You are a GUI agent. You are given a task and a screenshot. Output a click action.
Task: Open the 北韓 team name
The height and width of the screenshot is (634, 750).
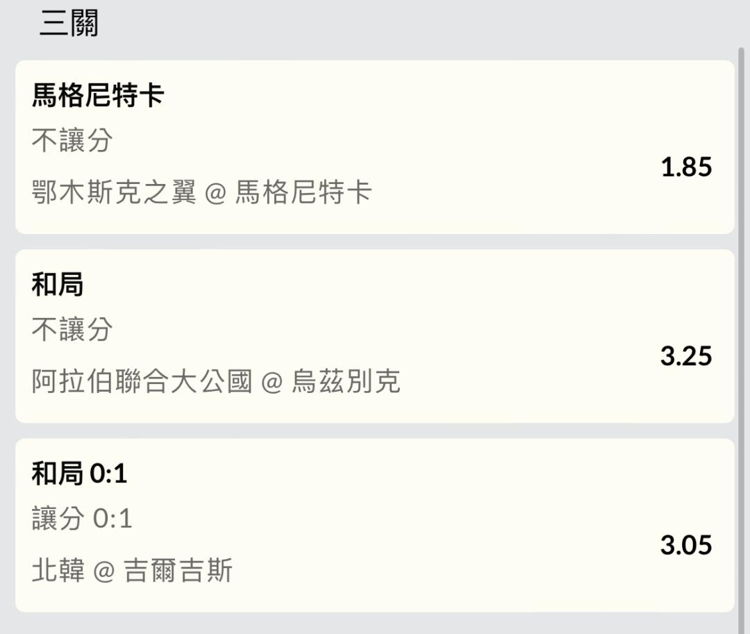[58, 571]
